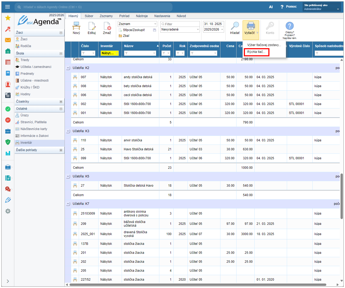Select Rýchla tlač menu item
The height and width of the screenshot is (288, 345).
pos(256,52)
